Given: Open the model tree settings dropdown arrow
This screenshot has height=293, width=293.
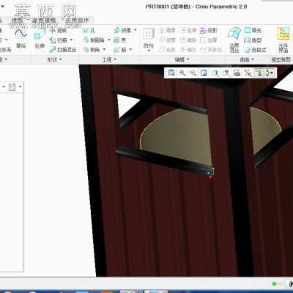Looking at the screenshot, I should 21,87.
